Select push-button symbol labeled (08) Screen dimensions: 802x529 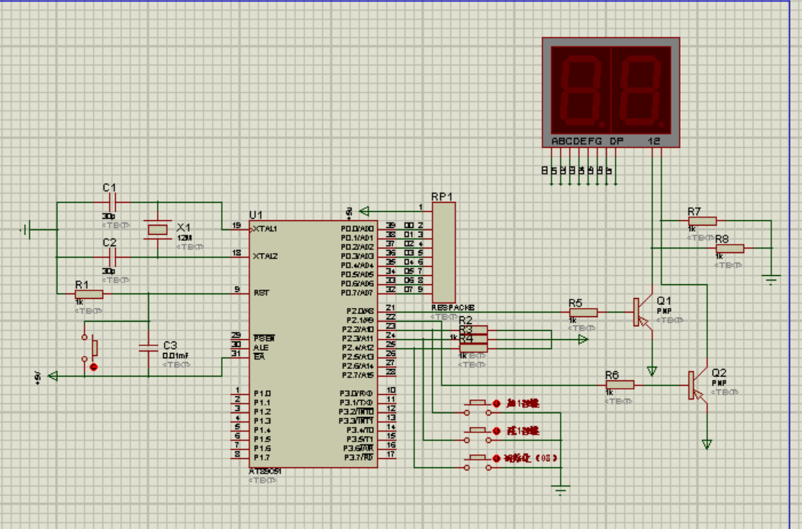point(478,463)
